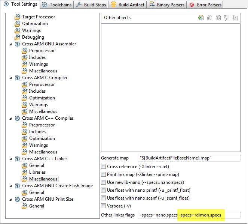Collapse the Cross ARM C++ Compiler node
This screenshot has width=248, height=224.
[10, 118]
